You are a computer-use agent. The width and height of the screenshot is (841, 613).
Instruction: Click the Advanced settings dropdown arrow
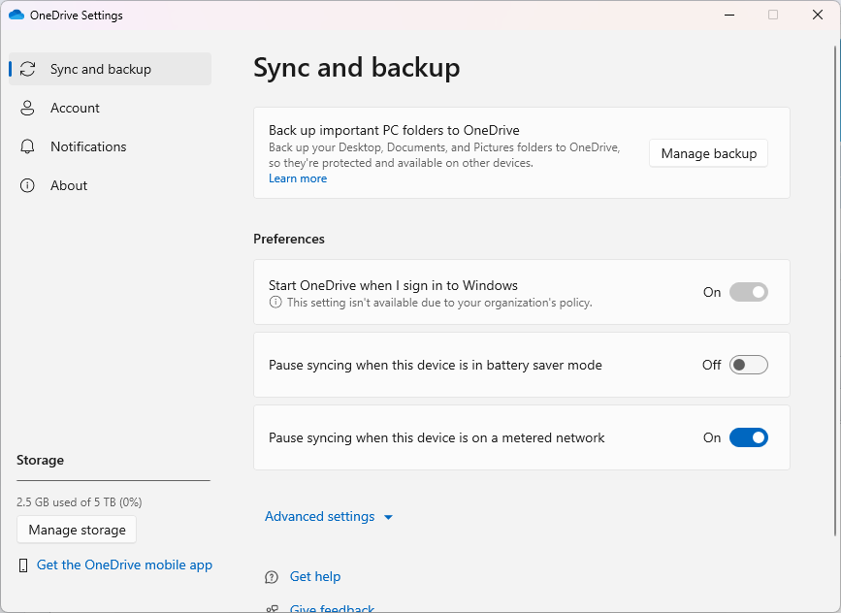tap(388, 518)
